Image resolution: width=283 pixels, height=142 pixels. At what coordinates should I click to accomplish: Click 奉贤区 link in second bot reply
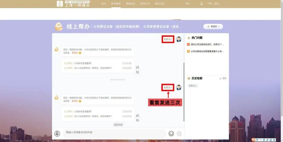tap(75, 101)
